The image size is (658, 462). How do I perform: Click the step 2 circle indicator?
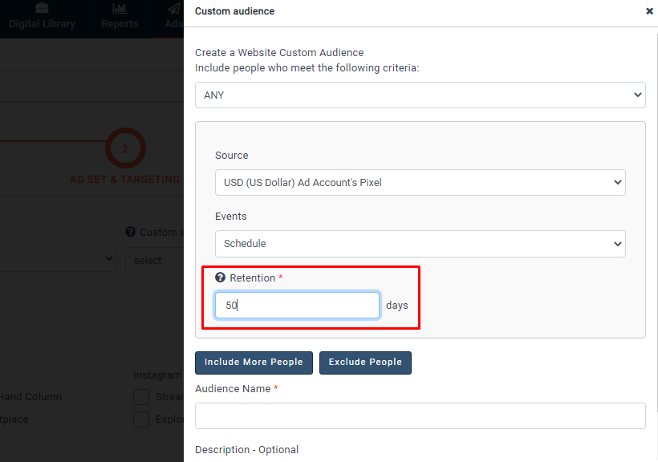click(x=124, y=148)
